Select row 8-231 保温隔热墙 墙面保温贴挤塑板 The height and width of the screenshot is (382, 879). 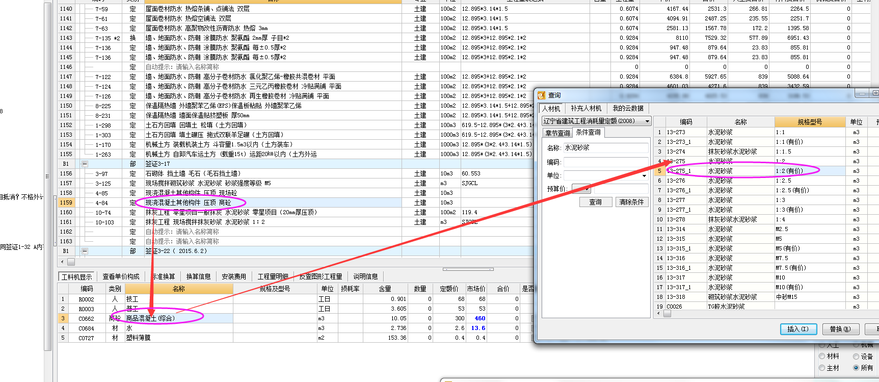[x=296, y=115]
